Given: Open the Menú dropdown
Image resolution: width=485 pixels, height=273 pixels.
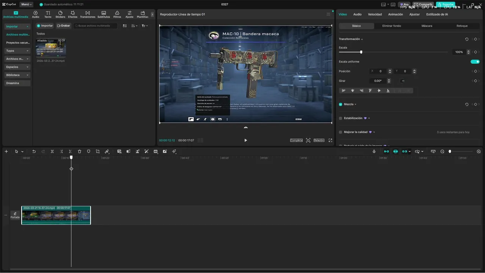Looking at the screenshot, I should click(27, 5).
